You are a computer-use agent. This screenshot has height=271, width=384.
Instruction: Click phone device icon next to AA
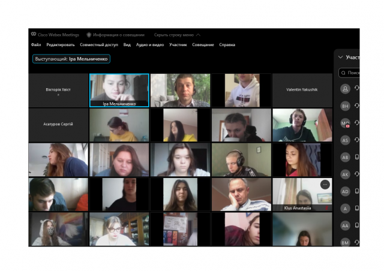[x=357, y=225]
